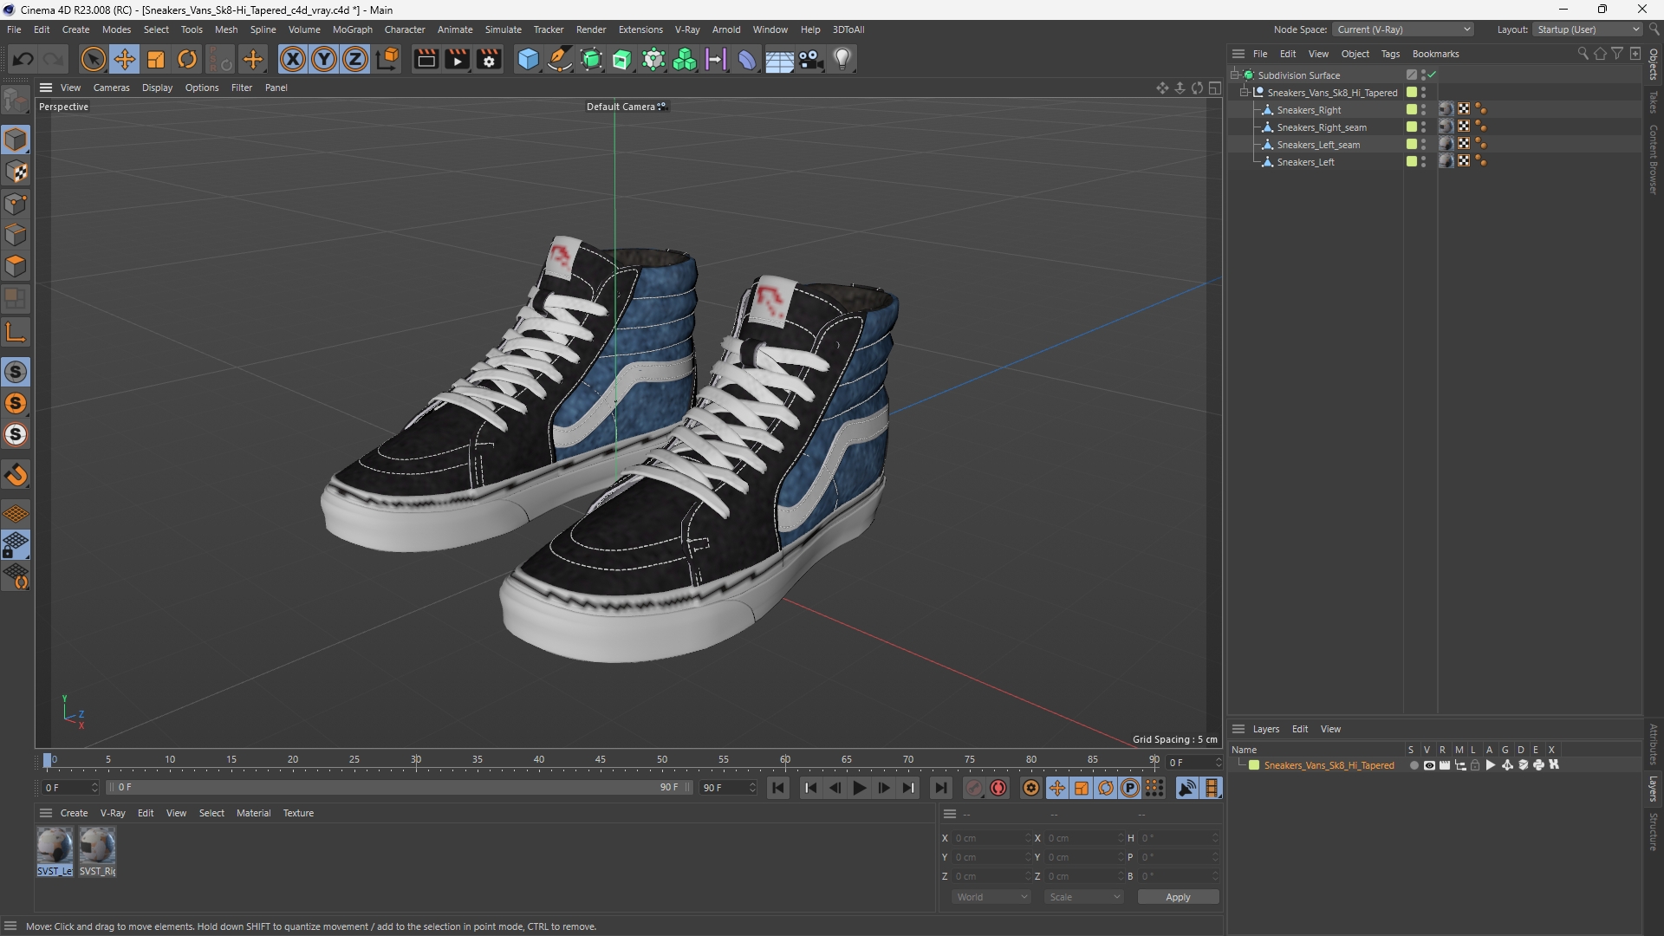Activate the Rotate tool
The height and width of the screenshot is (936, 1664).
click(187, 59)
